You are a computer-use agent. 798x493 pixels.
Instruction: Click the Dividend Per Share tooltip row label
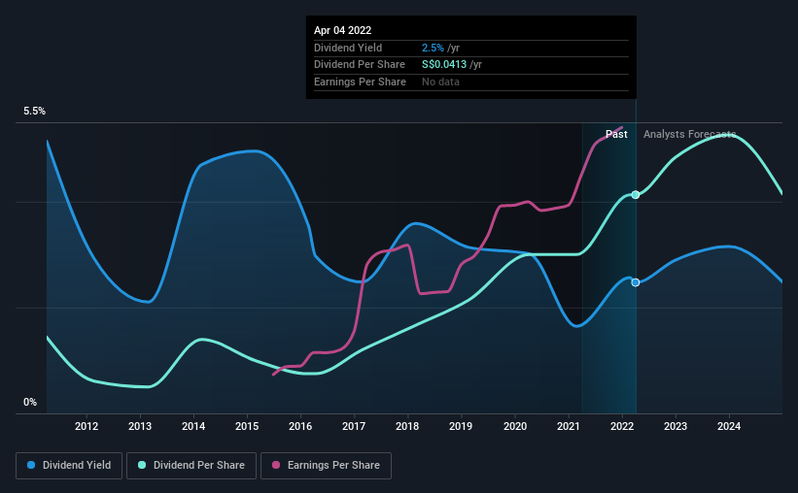click(360, 65)
